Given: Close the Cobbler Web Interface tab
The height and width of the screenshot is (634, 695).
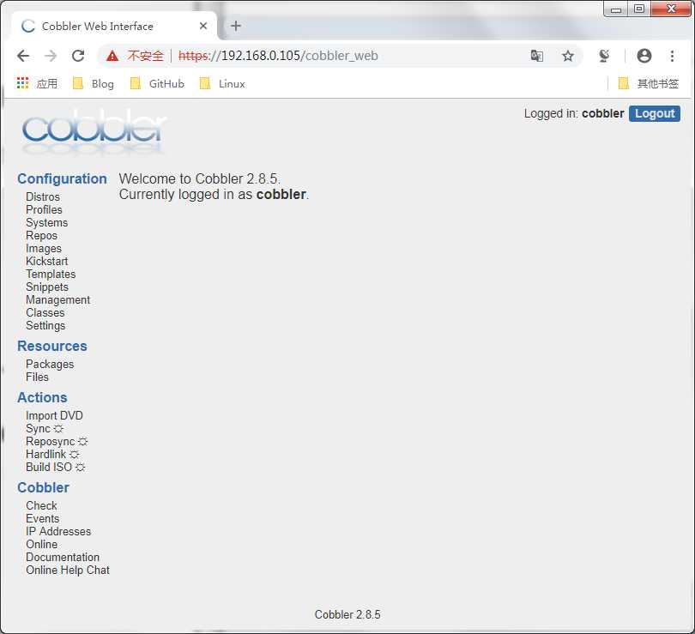Looking at the screenshot, I should [x=203, y=26].
